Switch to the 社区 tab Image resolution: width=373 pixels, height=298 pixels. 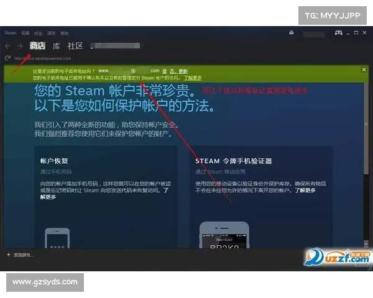coord(75,46)
